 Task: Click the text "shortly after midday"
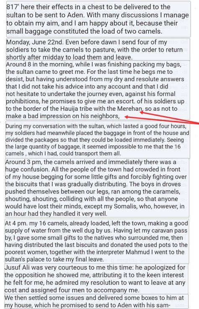[33, 58]
